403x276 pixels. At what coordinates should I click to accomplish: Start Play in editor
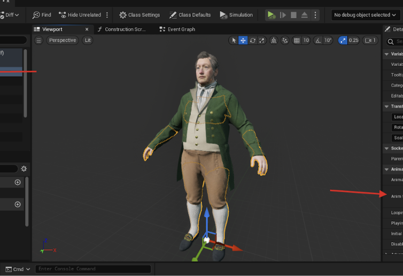[271, 15]
